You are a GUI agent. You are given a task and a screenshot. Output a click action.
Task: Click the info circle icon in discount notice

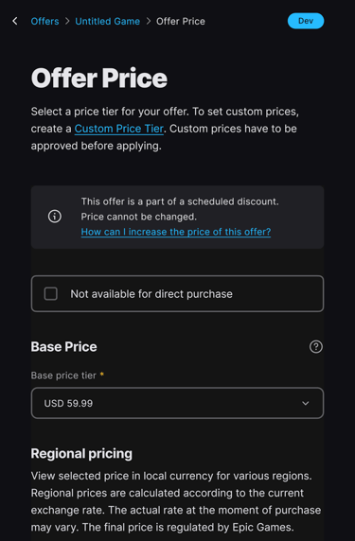pyautogui.click(x=55, y=217)
